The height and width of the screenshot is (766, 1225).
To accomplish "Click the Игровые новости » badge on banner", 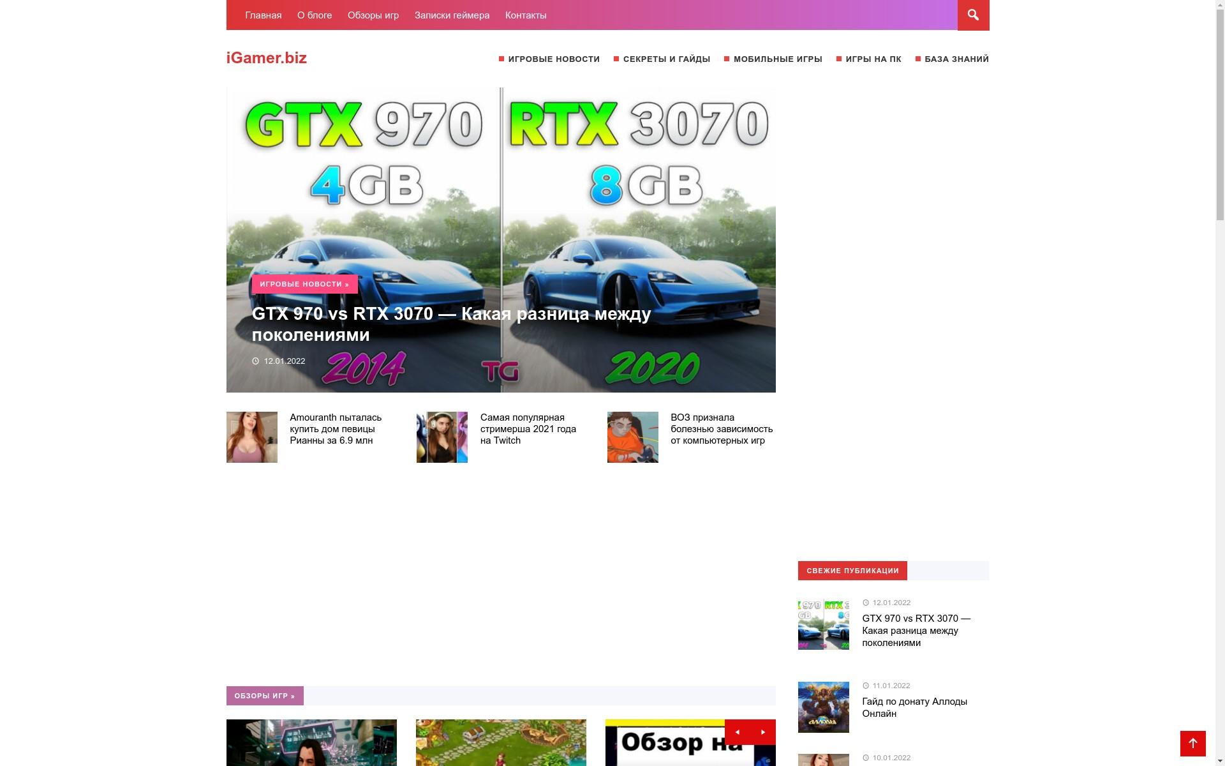I will [x=304, y=284].
